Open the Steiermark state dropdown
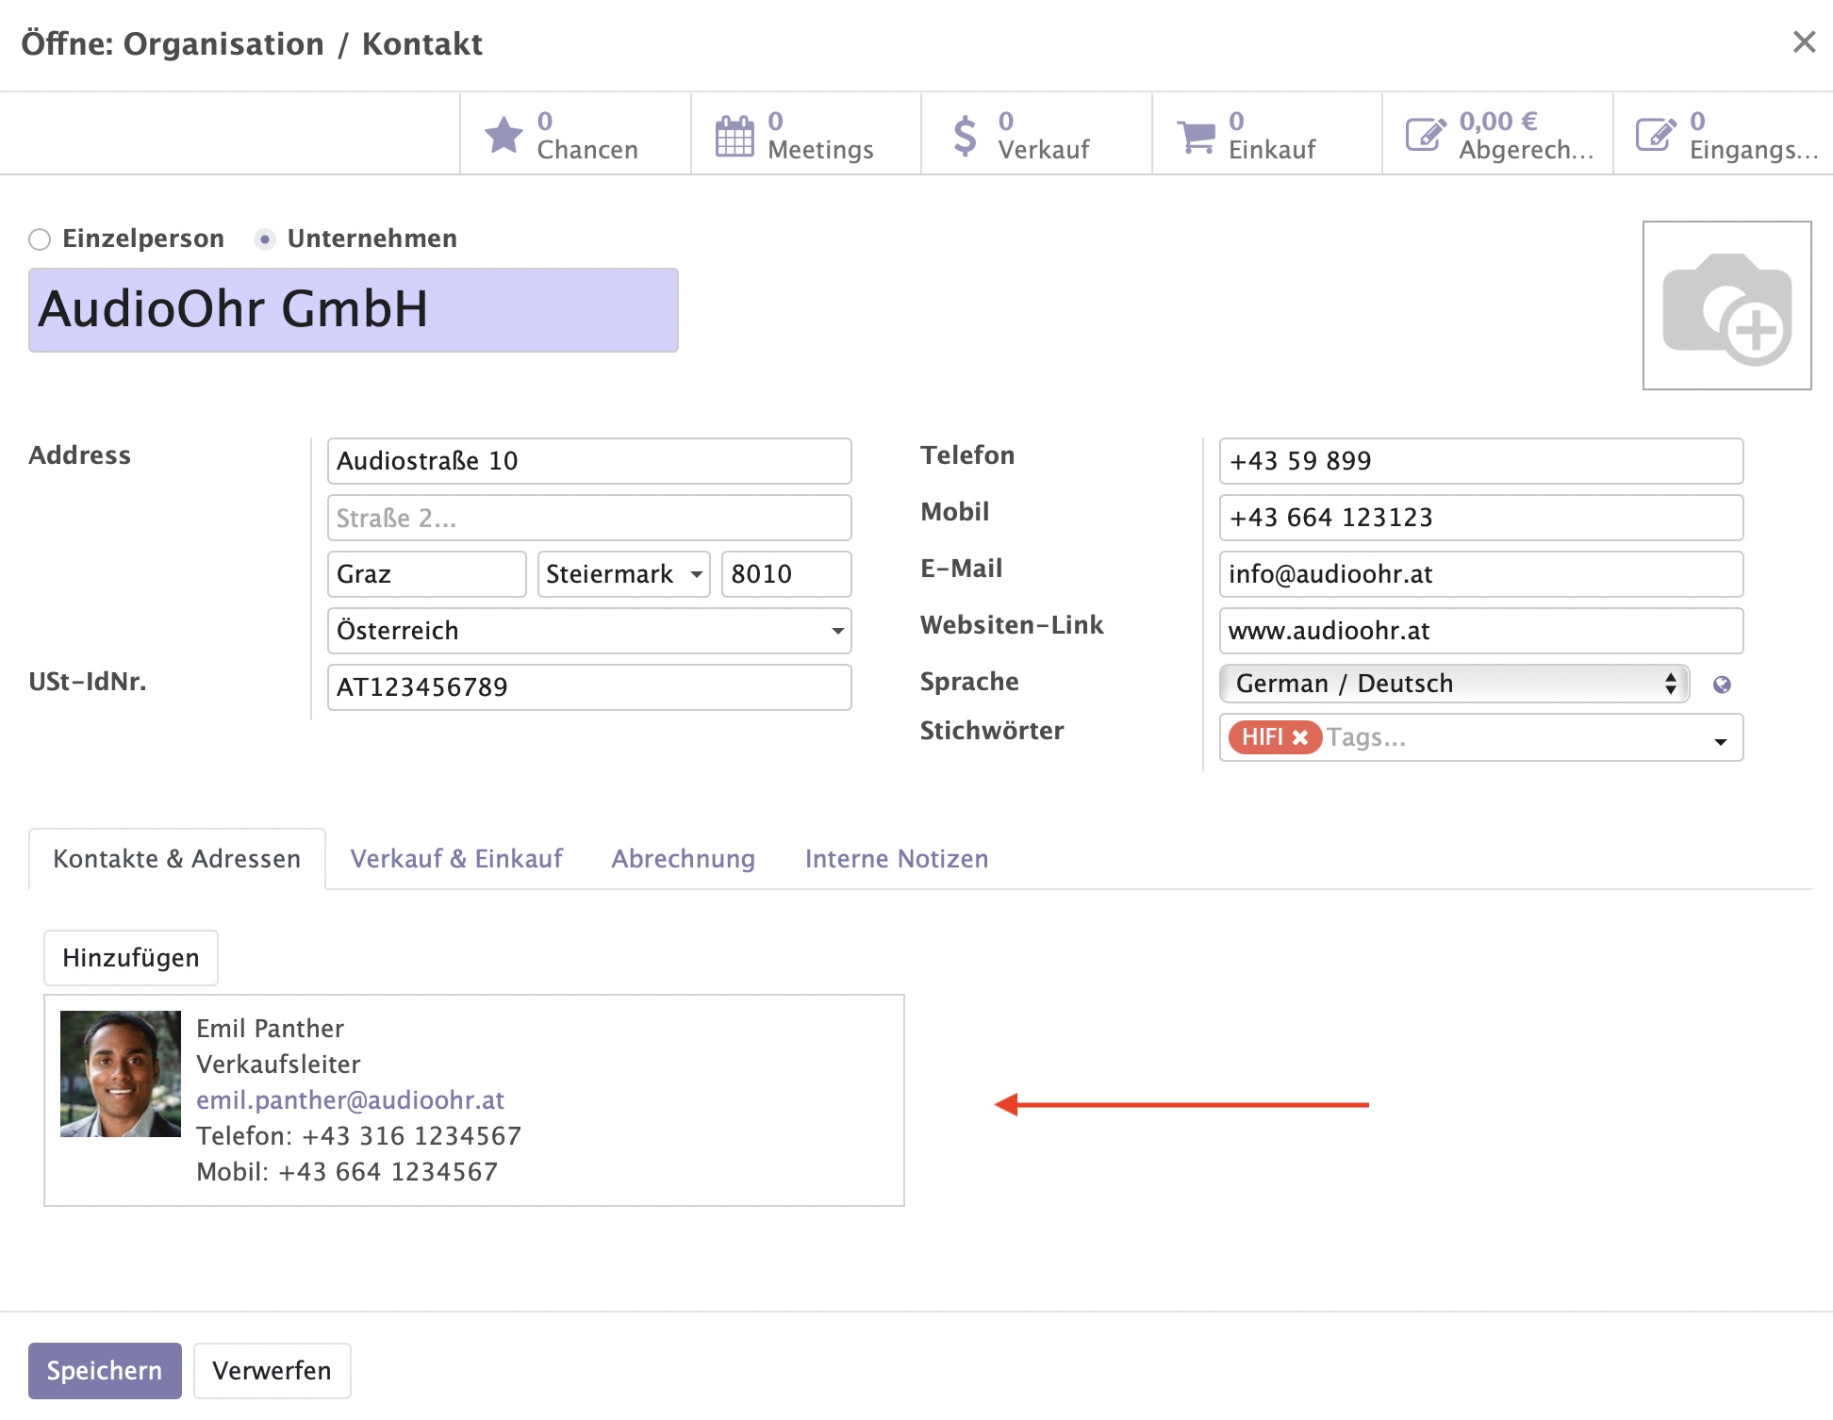 (623, 574)
